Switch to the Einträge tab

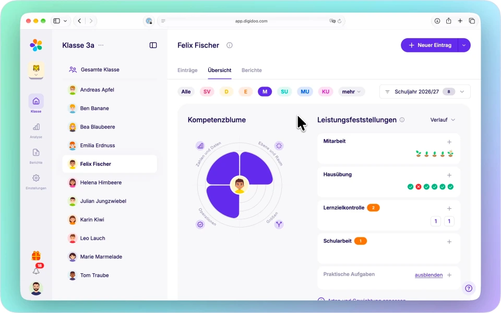pyautogui.click(x=187, y=70)
